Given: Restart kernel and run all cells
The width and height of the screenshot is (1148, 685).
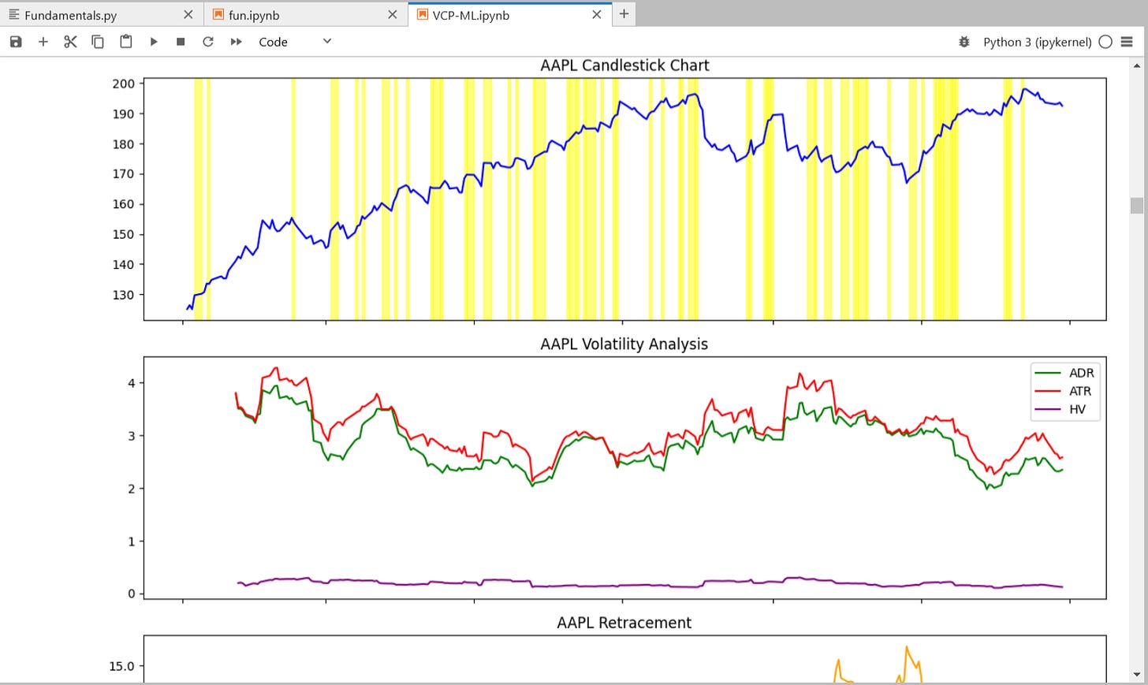Looking at the screenshot, I should click(236, 42).
